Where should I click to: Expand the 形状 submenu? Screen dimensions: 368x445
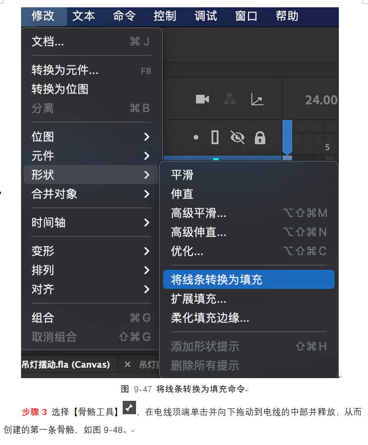pos(91,175)
